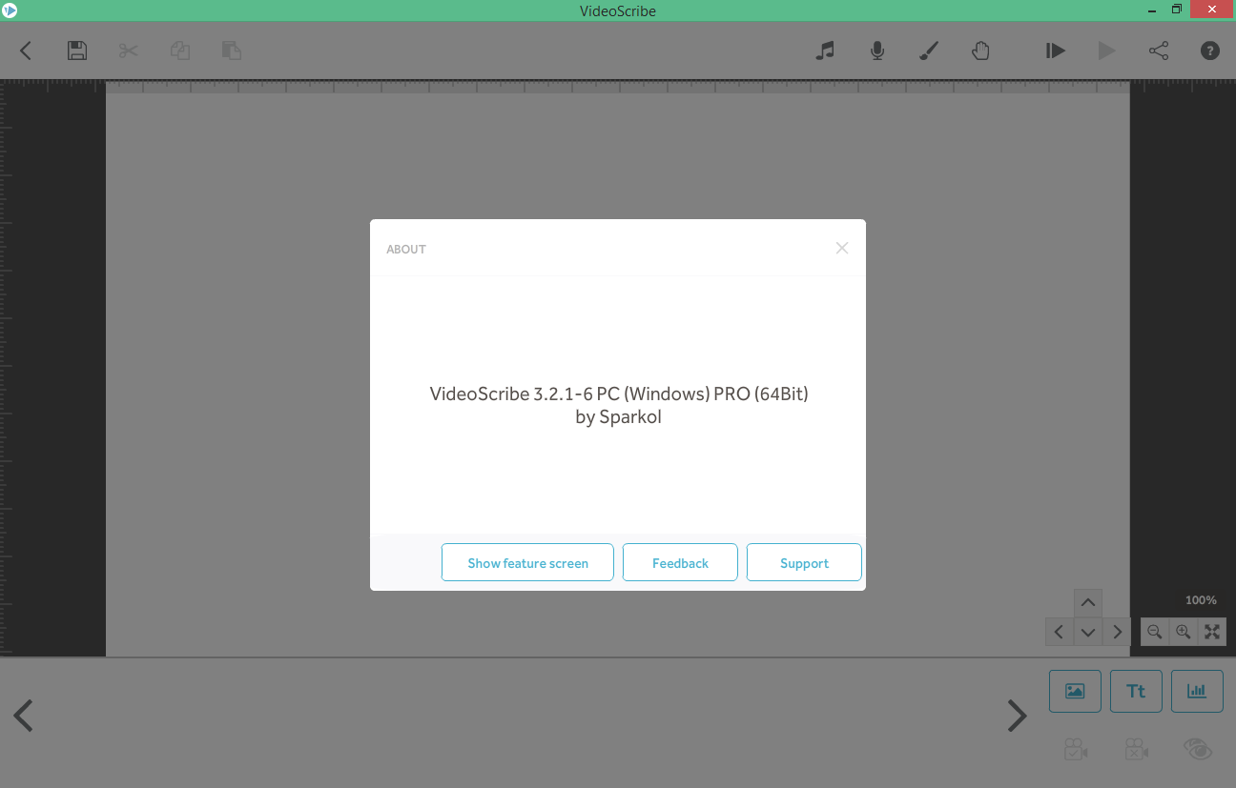Paste using the clipboard paste icon
Image resolution: width=1236 pixels, height=788 pixels.
[x=232, y=51]
